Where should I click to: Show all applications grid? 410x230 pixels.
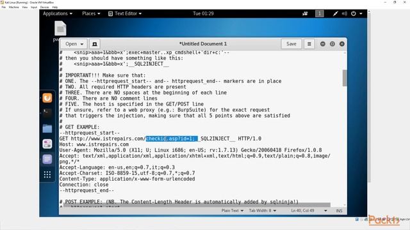point(47,174)
